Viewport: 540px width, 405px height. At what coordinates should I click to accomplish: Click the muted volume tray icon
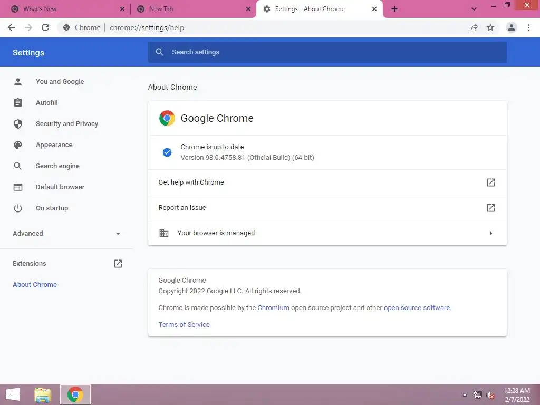pyautogui.click(x=490, y=395)
